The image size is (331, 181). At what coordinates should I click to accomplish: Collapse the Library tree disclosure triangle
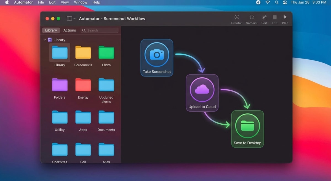tap(45, 40)
